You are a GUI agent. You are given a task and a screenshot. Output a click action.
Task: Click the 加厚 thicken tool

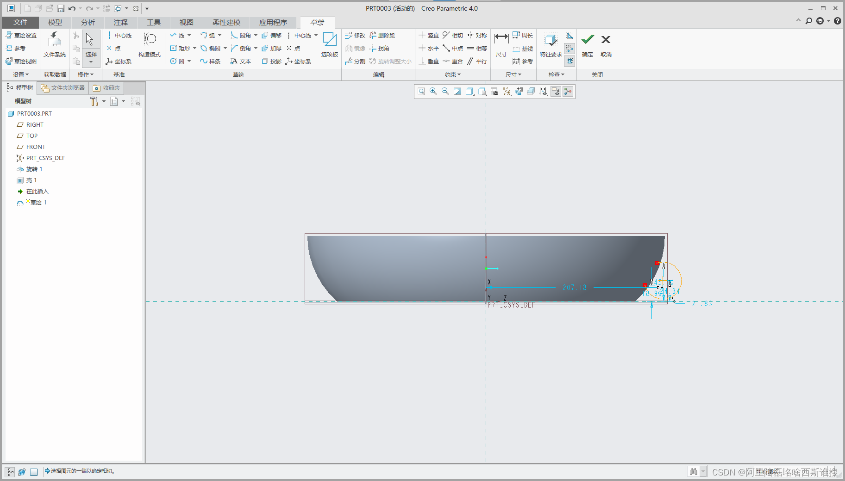coord(271,48)
